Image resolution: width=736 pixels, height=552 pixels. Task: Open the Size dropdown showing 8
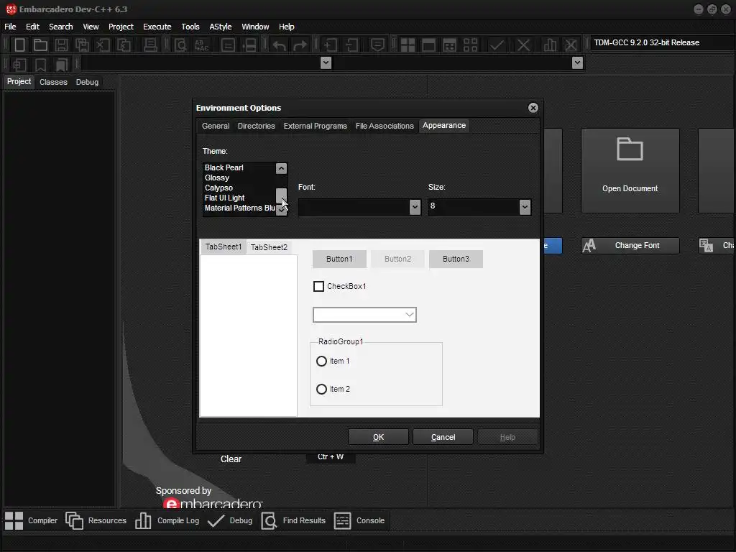525,207
